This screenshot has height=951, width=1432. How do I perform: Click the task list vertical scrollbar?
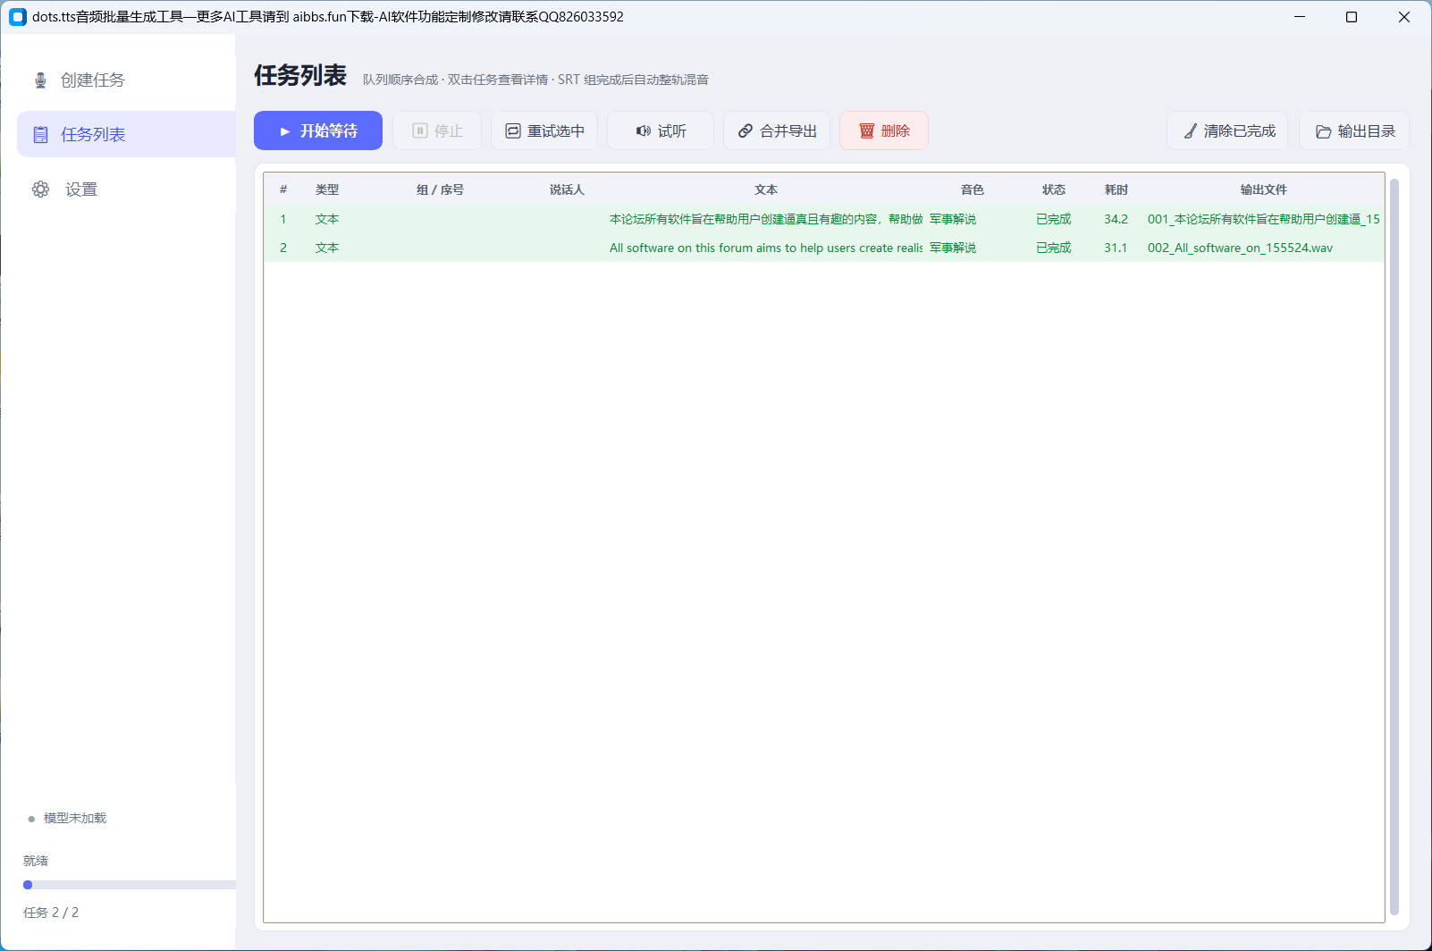(1394, 547)
